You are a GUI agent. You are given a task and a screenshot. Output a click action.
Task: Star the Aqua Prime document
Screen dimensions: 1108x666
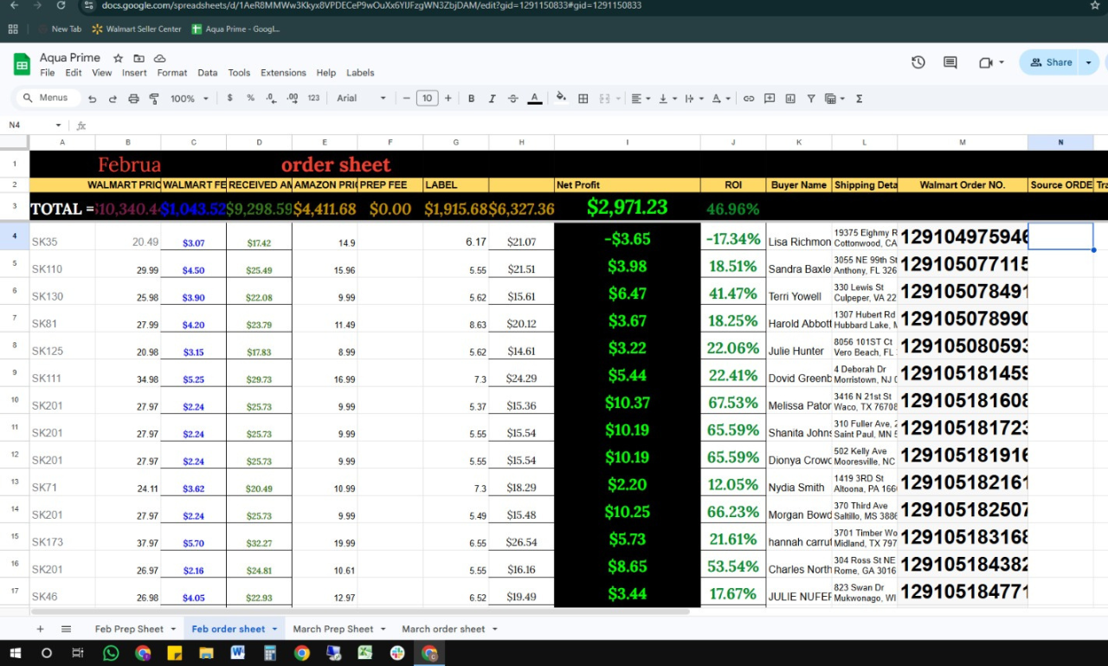coord(118,58)
